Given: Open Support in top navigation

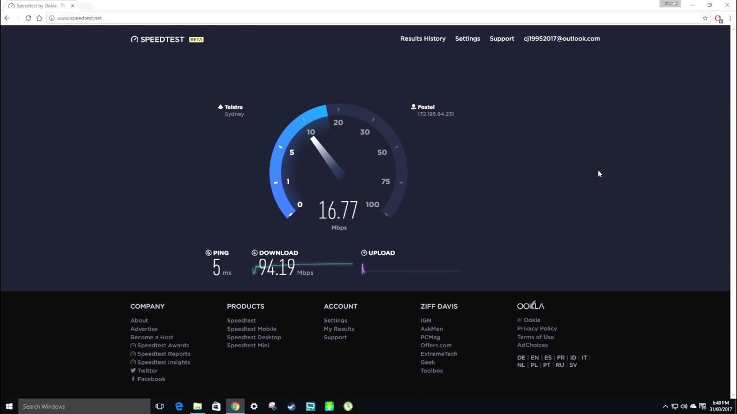Looking at the screenshot, I should (x=502, y=39).
